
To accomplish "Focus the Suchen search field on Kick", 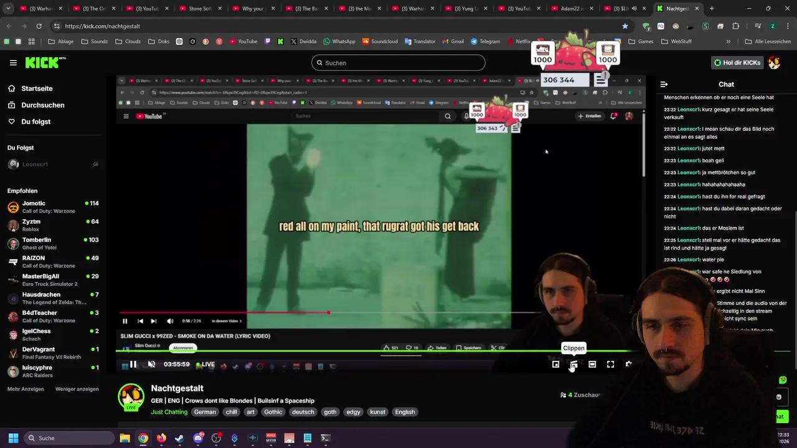I will point(398,63).
